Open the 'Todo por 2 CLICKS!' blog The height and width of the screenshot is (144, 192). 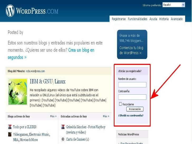click(x=25, y=127)
